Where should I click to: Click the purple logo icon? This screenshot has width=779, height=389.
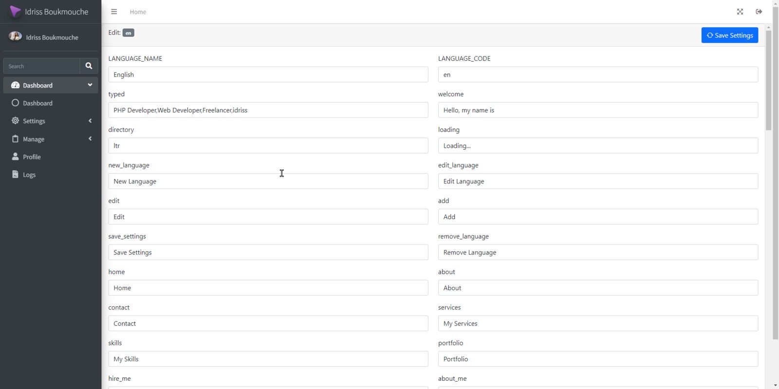click(x=15, y=12)
